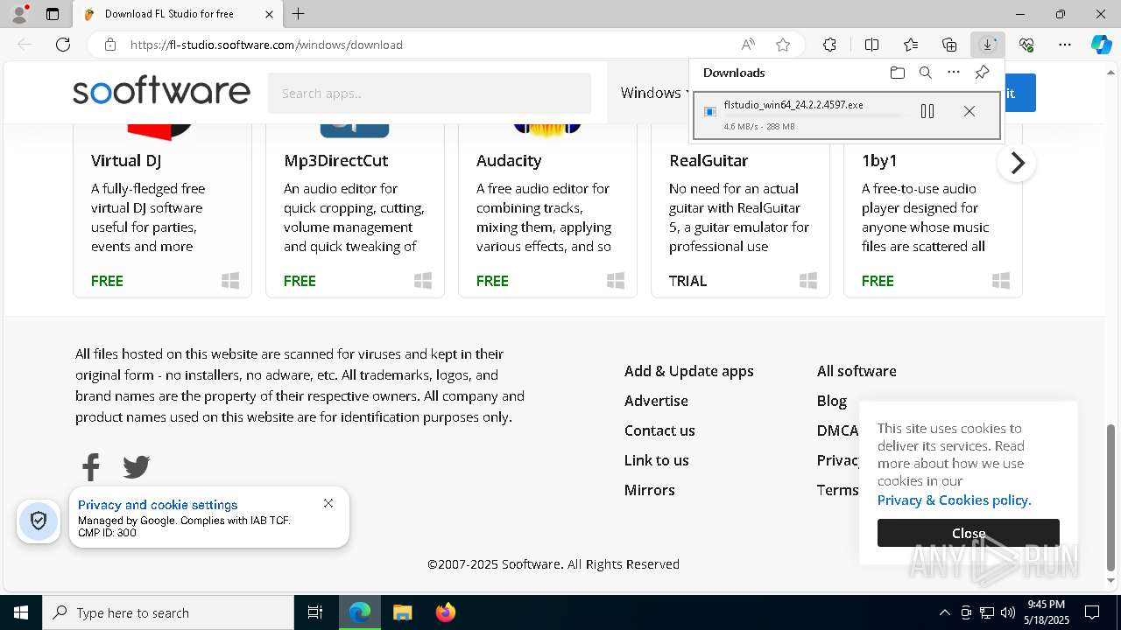Search within downloads
The image size is (1121, 630).
tap(925, 73)
